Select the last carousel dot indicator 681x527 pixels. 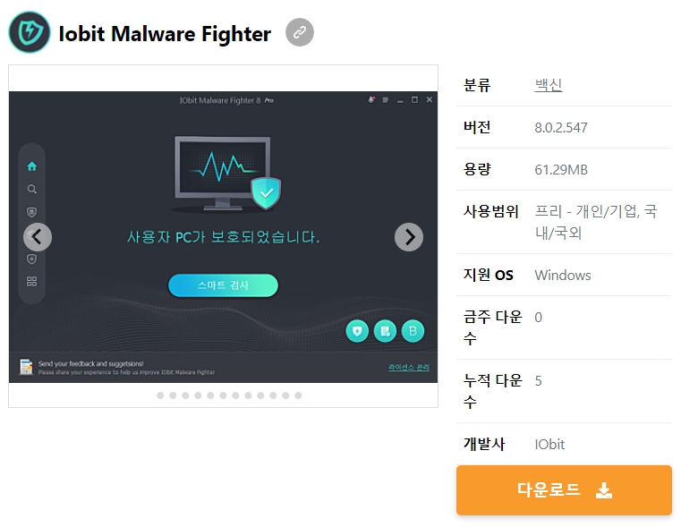point(298,395)
